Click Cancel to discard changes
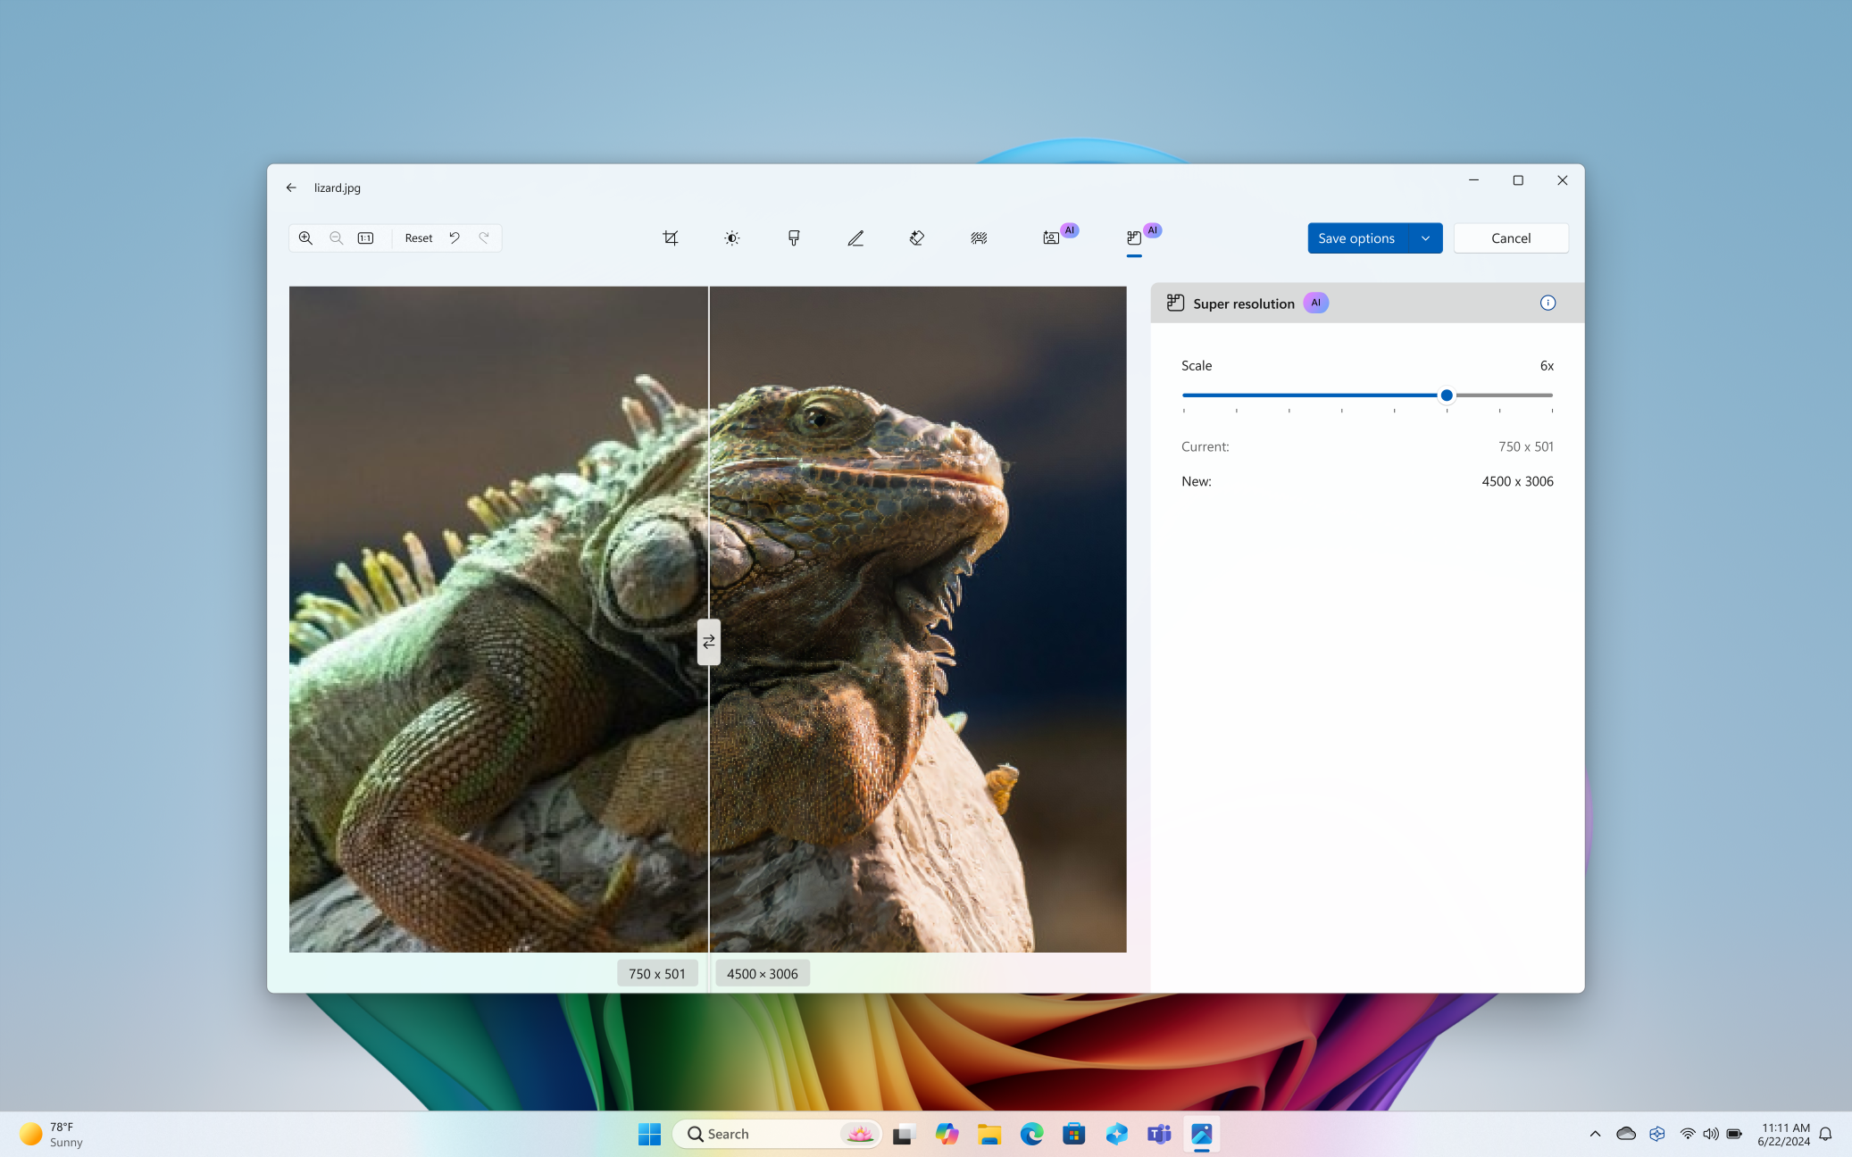 [x=1511, y=237]
